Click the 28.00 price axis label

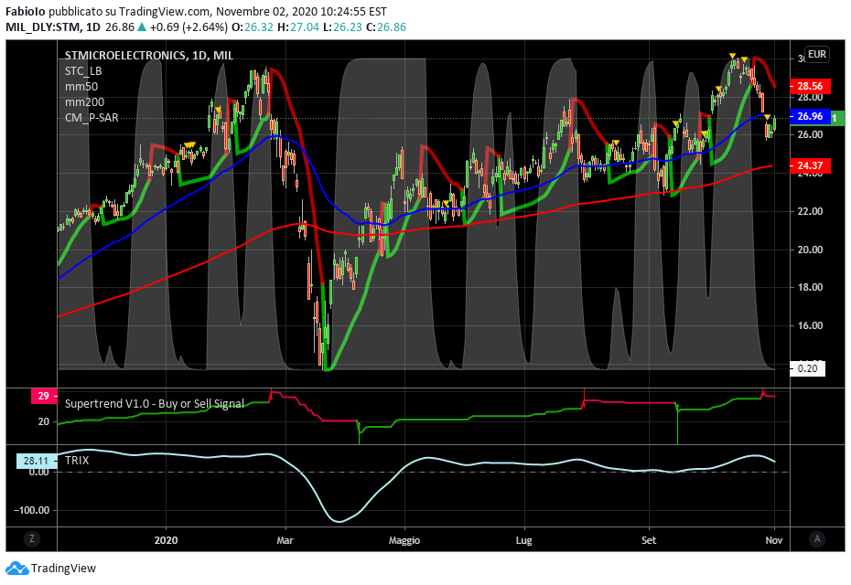tap(810, 97)
